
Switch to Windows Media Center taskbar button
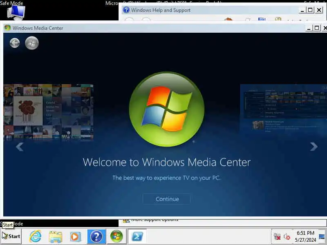click(116, 236)
